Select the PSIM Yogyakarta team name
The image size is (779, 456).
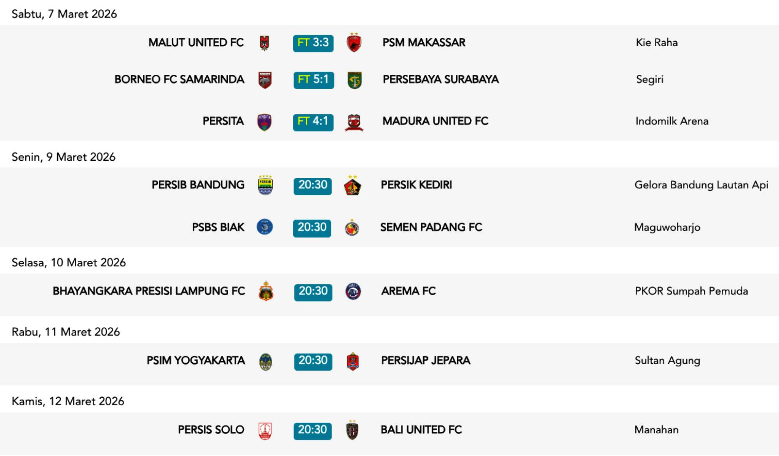(196, 360)
